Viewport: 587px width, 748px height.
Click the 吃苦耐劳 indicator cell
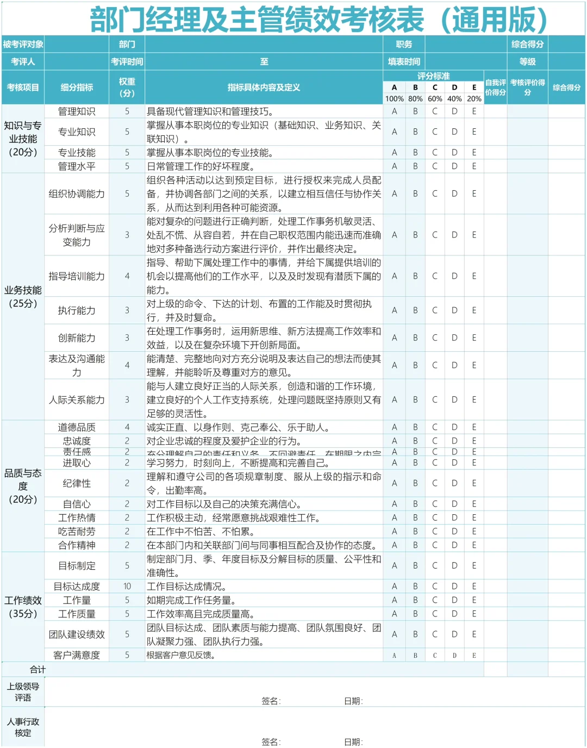(77, 531)
